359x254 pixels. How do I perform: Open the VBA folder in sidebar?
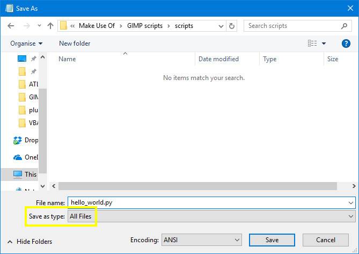(x=28, y=123)
